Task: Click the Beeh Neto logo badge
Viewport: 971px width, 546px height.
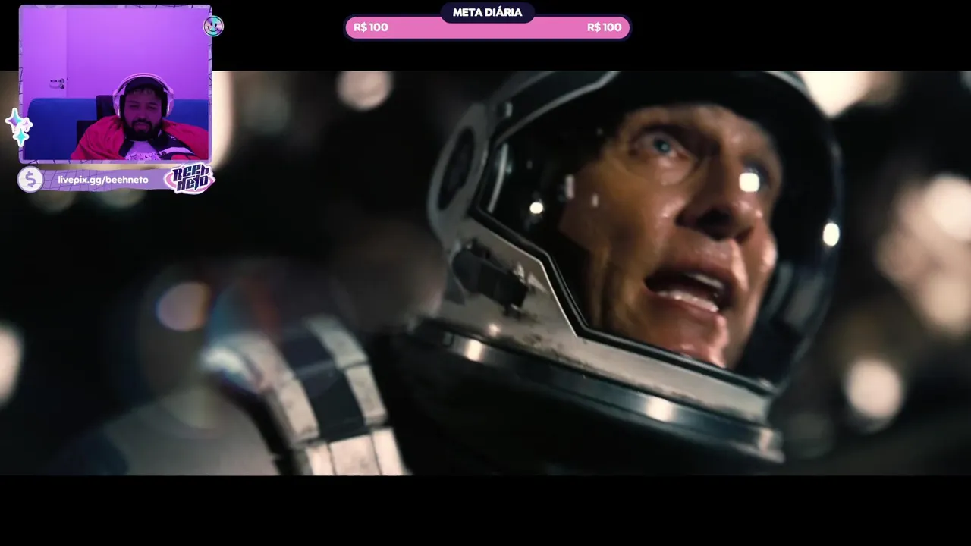Action: [x=189, y=179]
